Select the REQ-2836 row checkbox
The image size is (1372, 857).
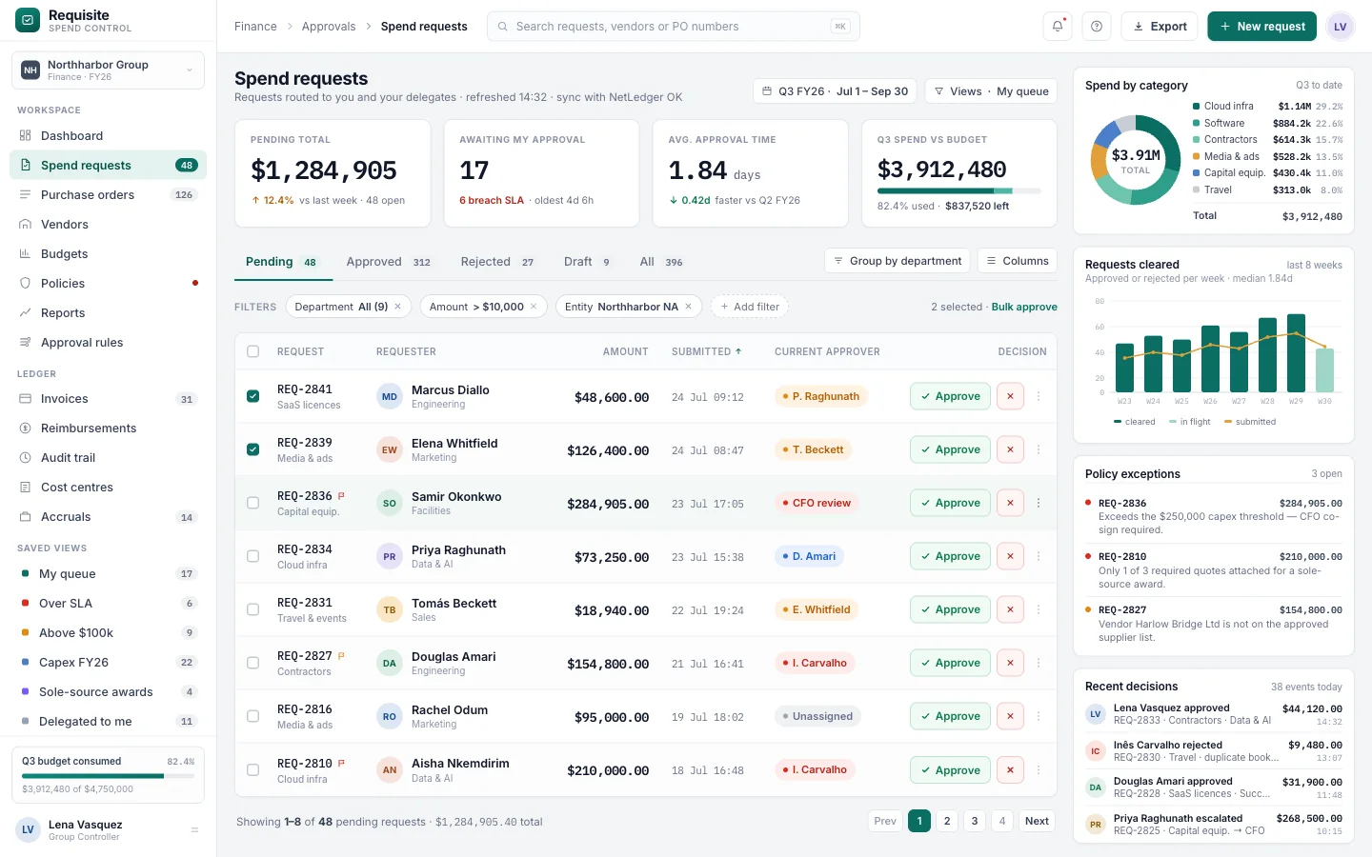click(x=252, y=503)
